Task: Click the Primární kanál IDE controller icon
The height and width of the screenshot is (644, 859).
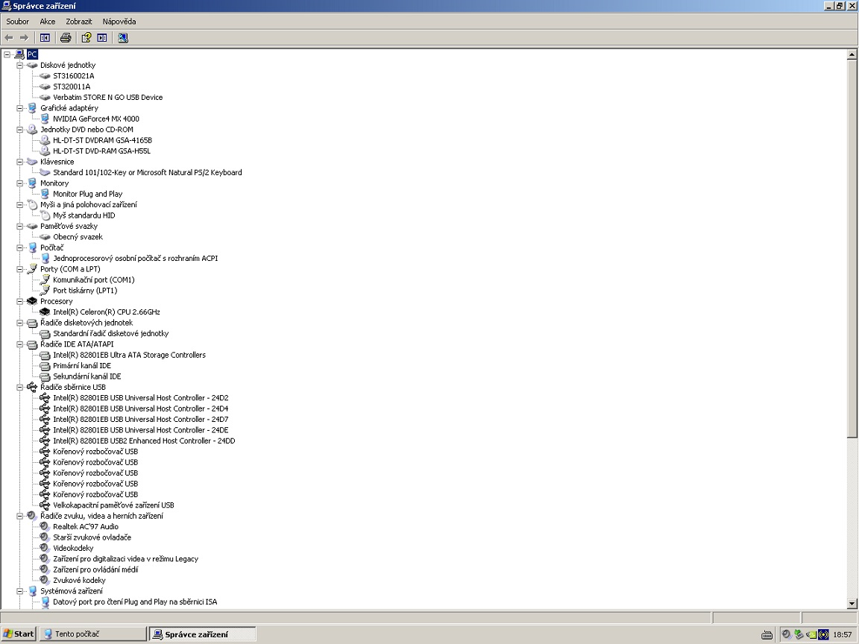Action: (45, 366)
